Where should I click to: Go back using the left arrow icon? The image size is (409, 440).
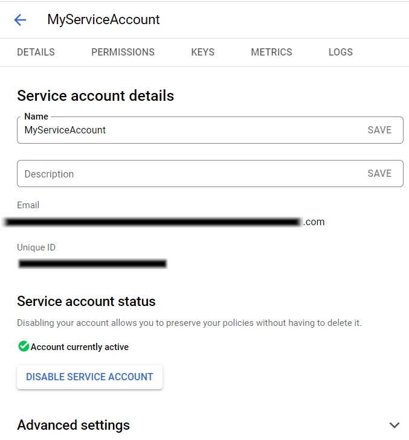tap(20, 20)
